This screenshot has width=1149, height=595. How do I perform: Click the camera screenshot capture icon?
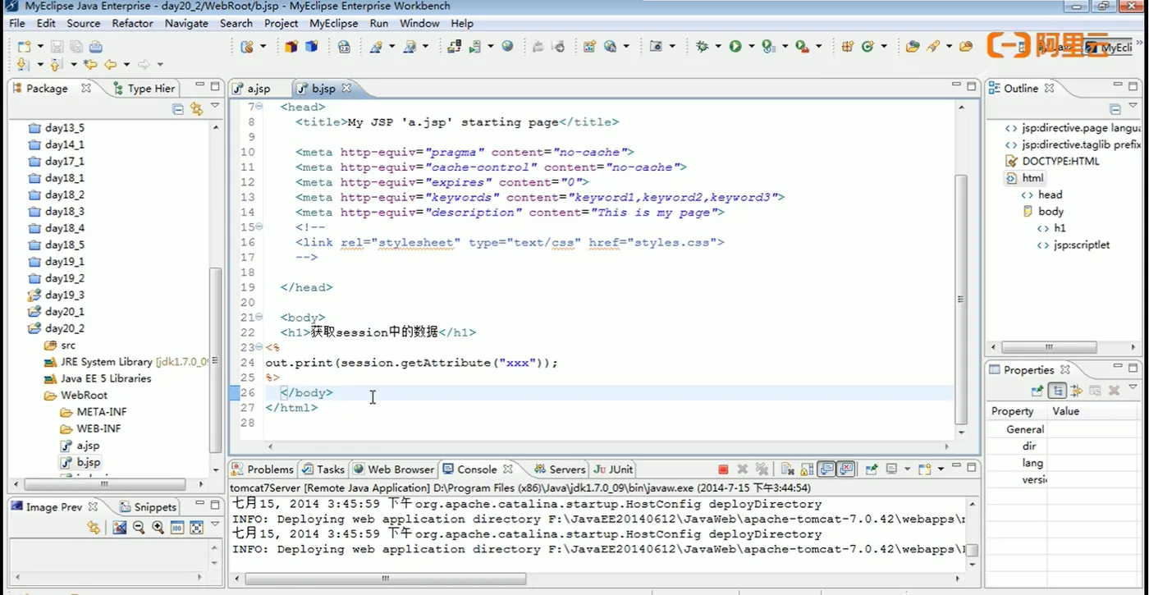point(656,47)
